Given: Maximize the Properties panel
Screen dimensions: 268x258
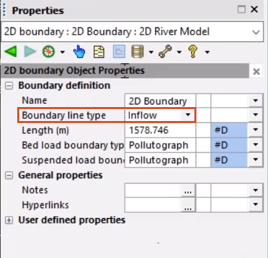Looking at the screenshot, I should pos(241,9).
